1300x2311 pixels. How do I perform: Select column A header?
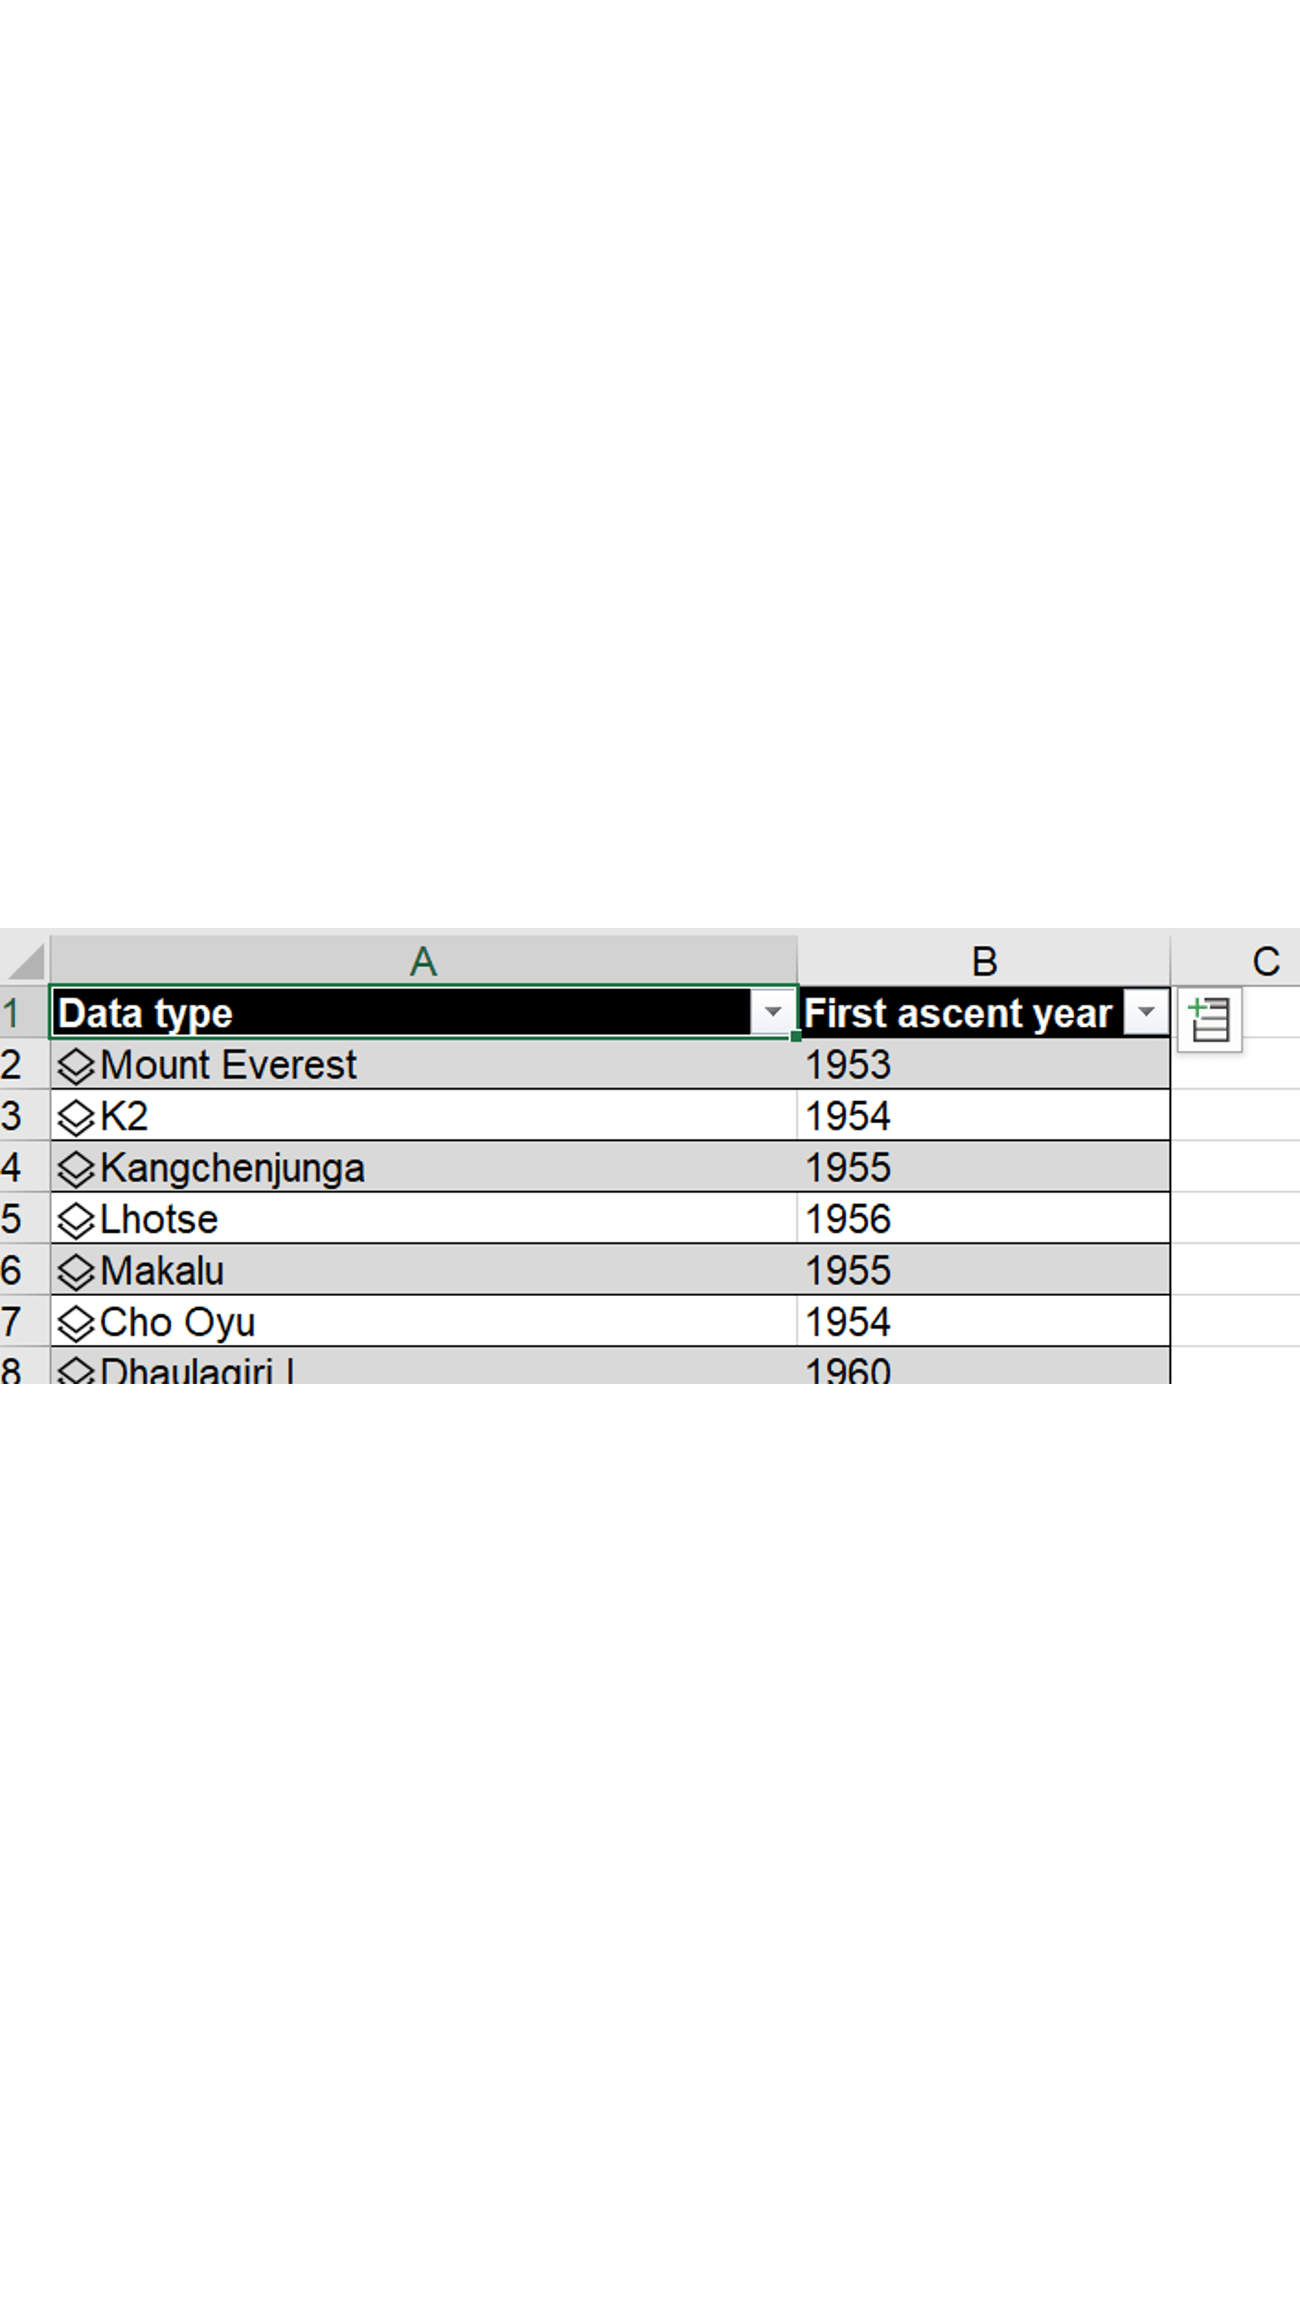pos(422,962)
